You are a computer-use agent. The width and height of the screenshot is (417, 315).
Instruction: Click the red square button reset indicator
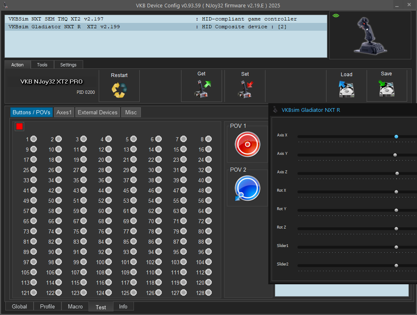pyautogui.click(x=19, y=127)
